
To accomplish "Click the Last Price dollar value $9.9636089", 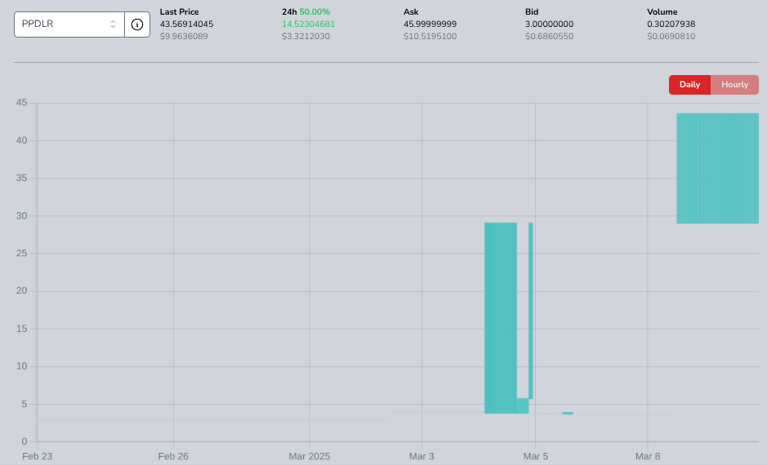I will [184, 36].
